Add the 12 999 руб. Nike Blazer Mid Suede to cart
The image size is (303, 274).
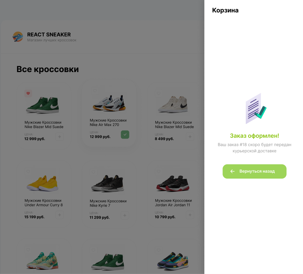[x=60, y=136]
